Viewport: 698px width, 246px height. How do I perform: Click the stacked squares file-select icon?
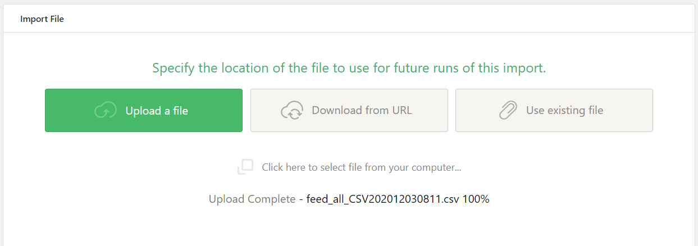pos(245,167)
